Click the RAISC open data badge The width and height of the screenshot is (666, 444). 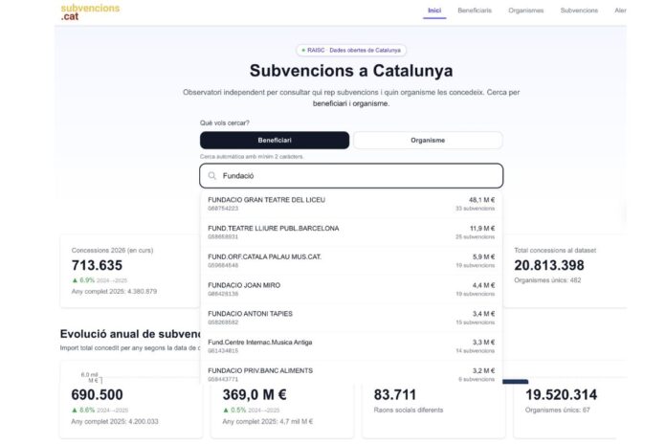[351, 50]
